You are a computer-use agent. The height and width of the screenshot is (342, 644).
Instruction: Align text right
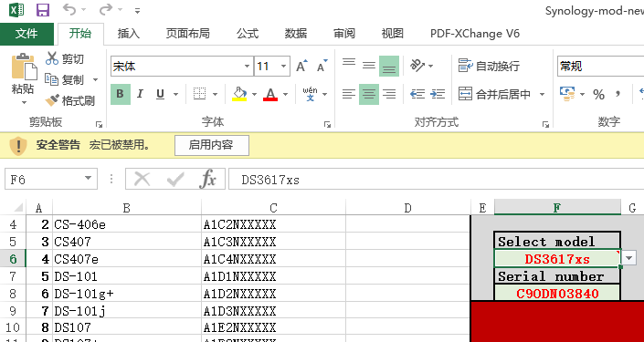389,94
